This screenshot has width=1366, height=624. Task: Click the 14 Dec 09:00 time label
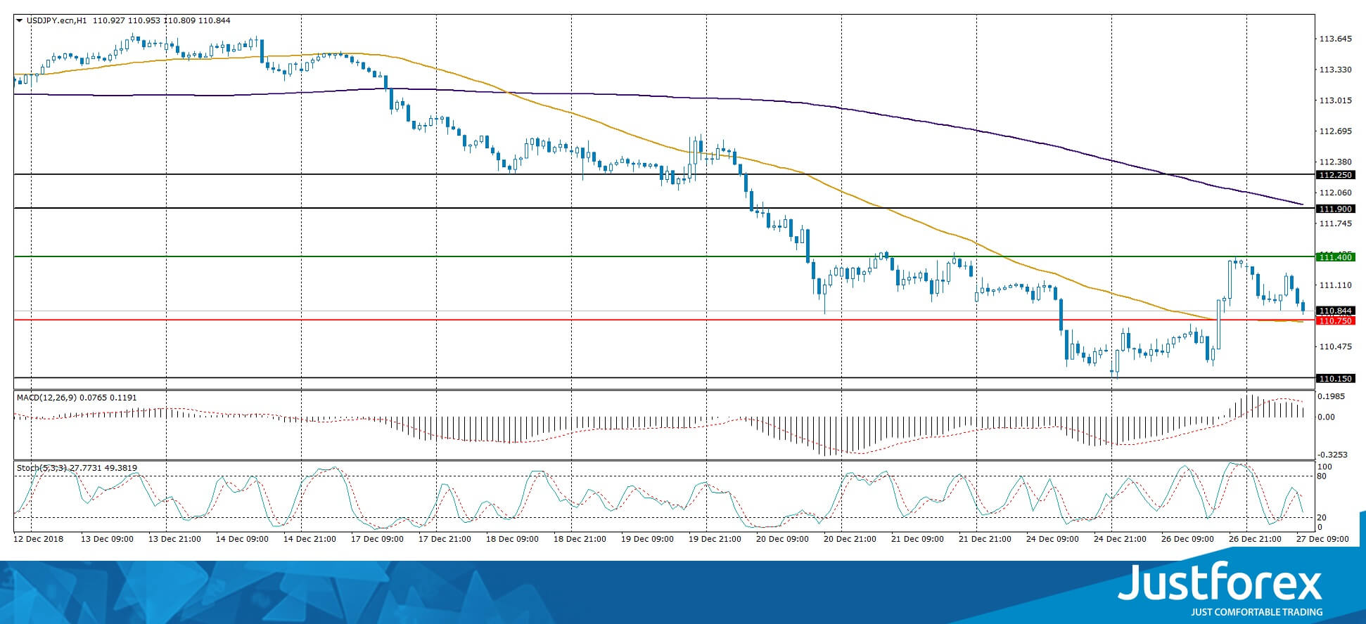(242, 539)
